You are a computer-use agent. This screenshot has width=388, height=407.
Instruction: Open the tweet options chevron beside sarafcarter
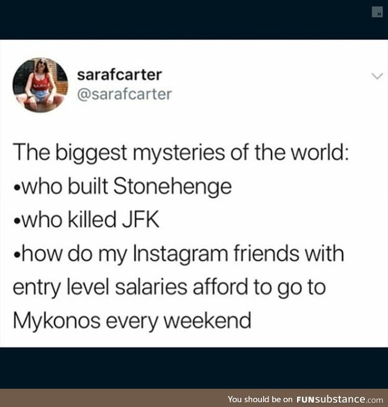377,76
